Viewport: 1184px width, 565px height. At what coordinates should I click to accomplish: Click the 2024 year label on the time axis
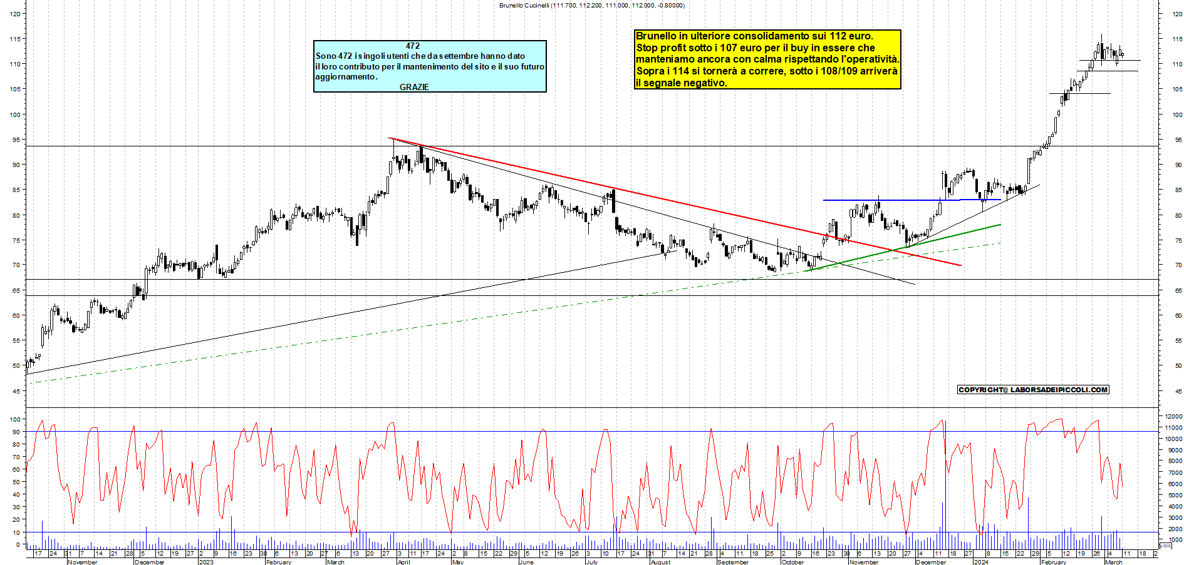[x=981, y=562]
